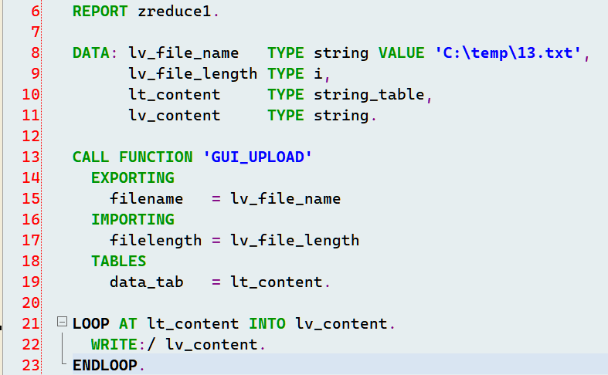Click the data_tab parameter name
Screen dimensions: 608x375
(146, 282)
